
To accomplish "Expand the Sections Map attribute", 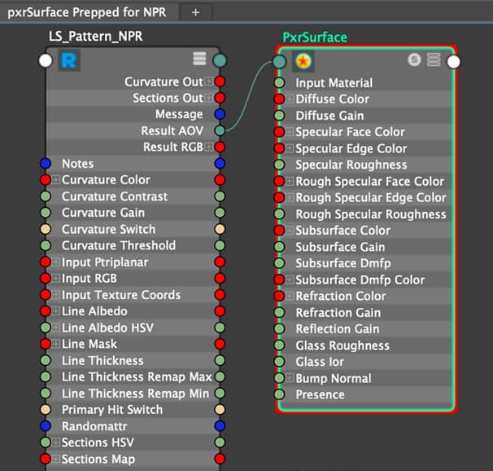I will [x=56, y=459].
